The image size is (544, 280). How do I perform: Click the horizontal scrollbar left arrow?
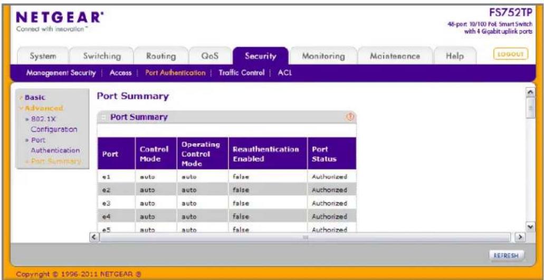[93, 237]
